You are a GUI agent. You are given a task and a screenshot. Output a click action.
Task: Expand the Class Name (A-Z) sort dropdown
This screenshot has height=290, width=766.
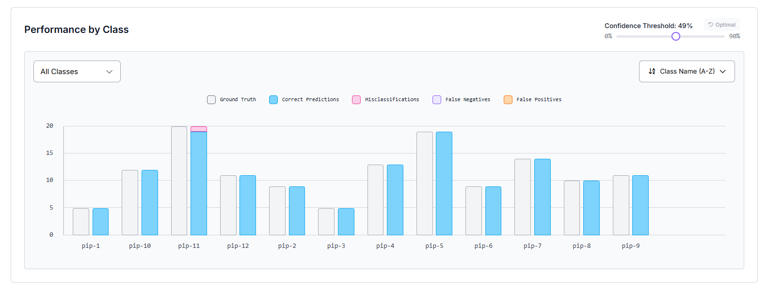coord(686,72)
